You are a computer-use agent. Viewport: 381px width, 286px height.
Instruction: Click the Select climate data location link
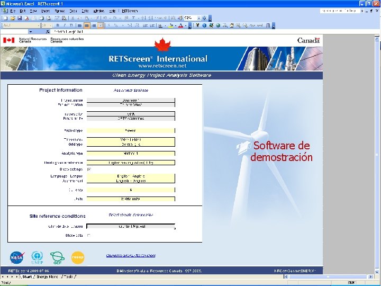[x=131, y=215]
